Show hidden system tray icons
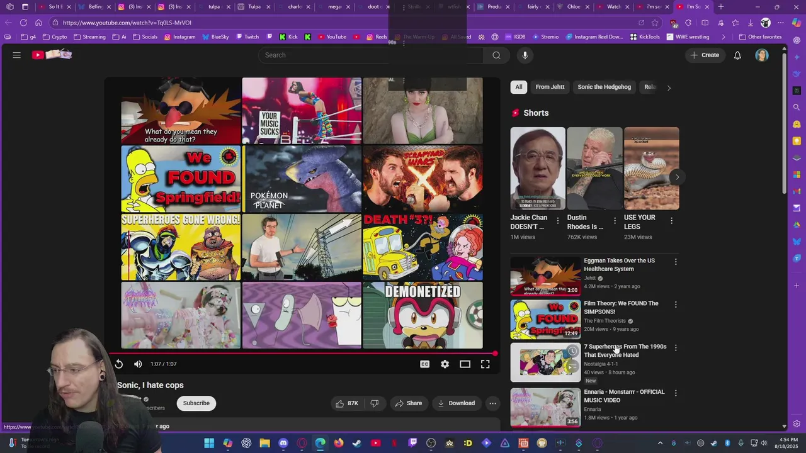Viewport: 806px width, 453px height. coord(660,443)
